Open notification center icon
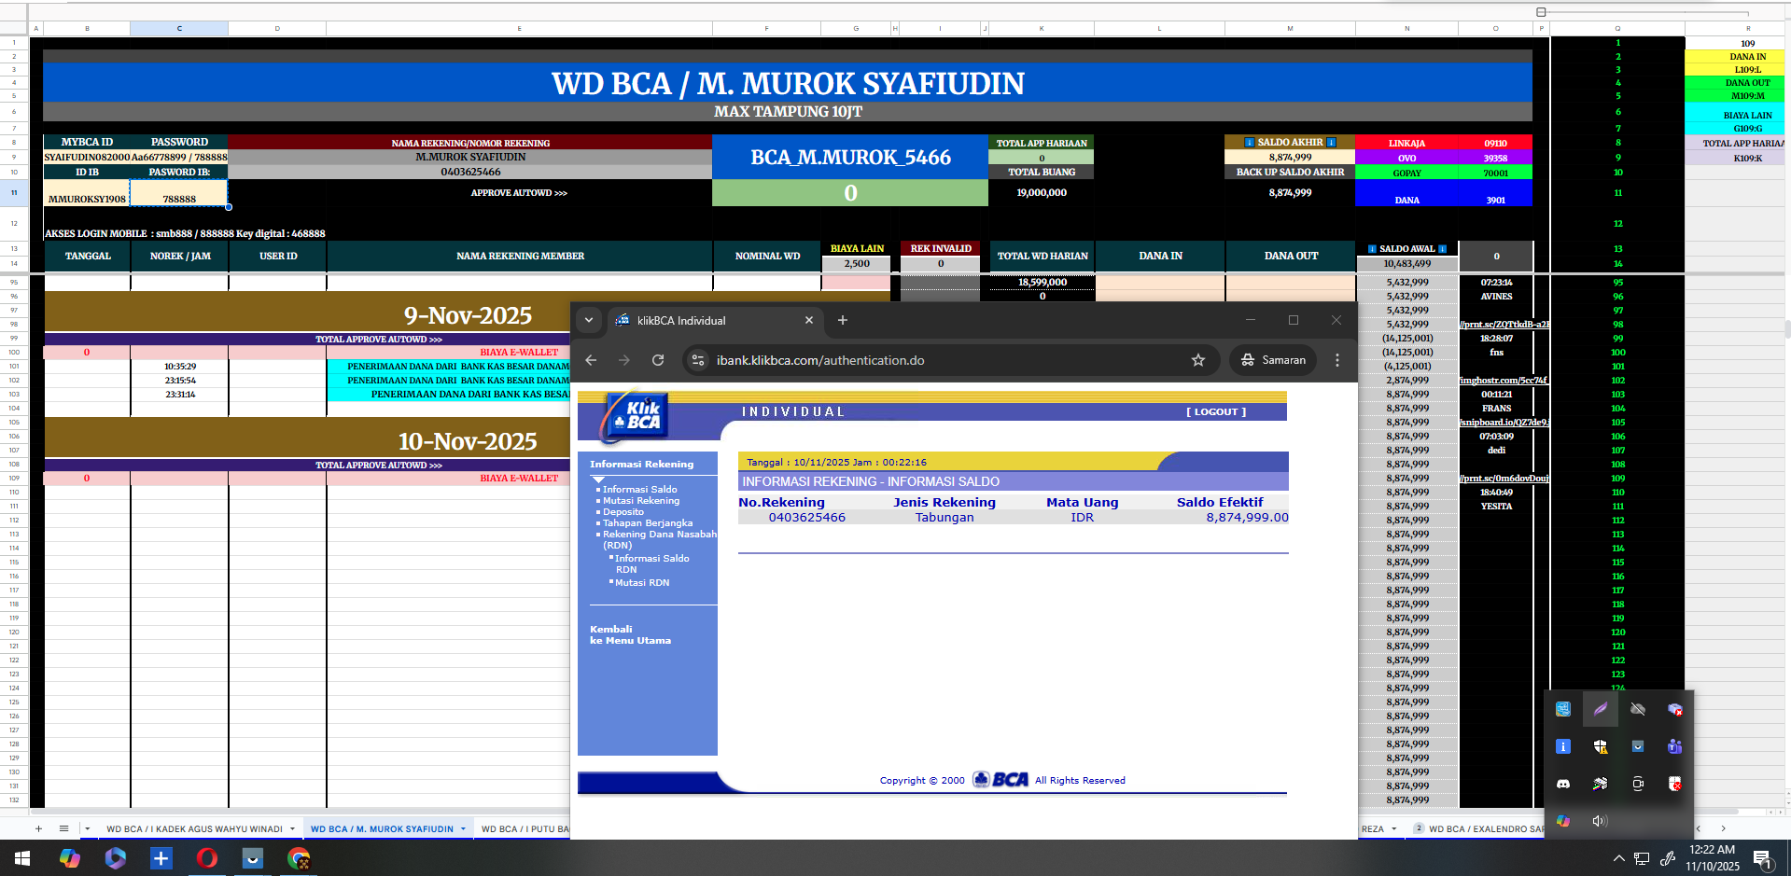Screen dimensions: 1791x876 coord(1762,858)
